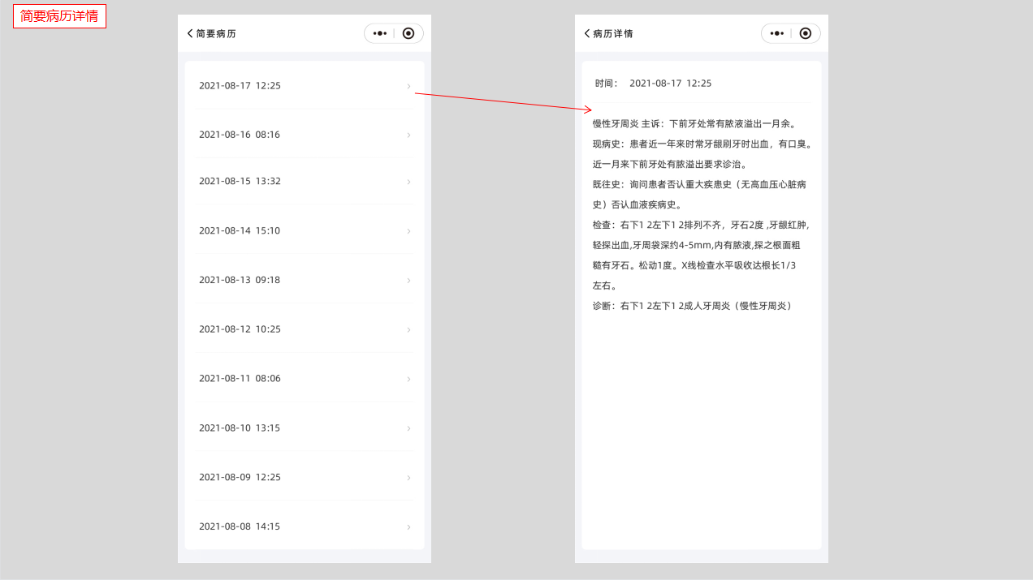
Task: Tap the arrow beside 2021-08-13 09:18
Action: coord(408,281)
